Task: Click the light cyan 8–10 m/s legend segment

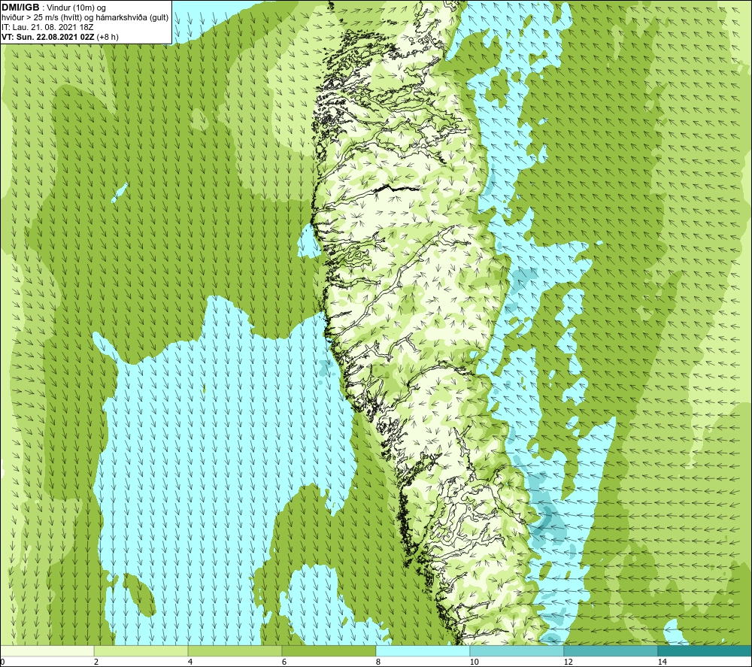Action: coord(423,650)
